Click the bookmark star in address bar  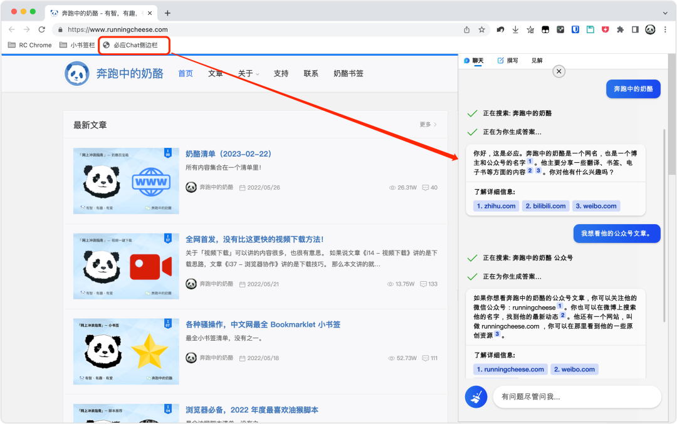[x=482, y=29]
